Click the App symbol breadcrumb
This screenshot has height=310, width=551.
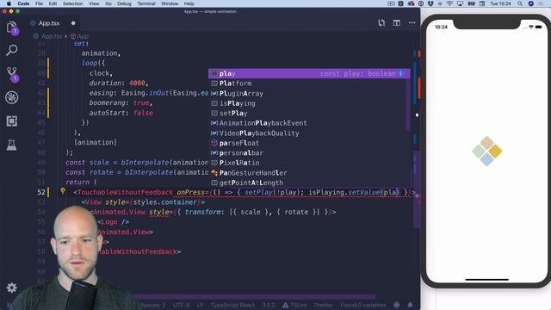pos(79,36)
